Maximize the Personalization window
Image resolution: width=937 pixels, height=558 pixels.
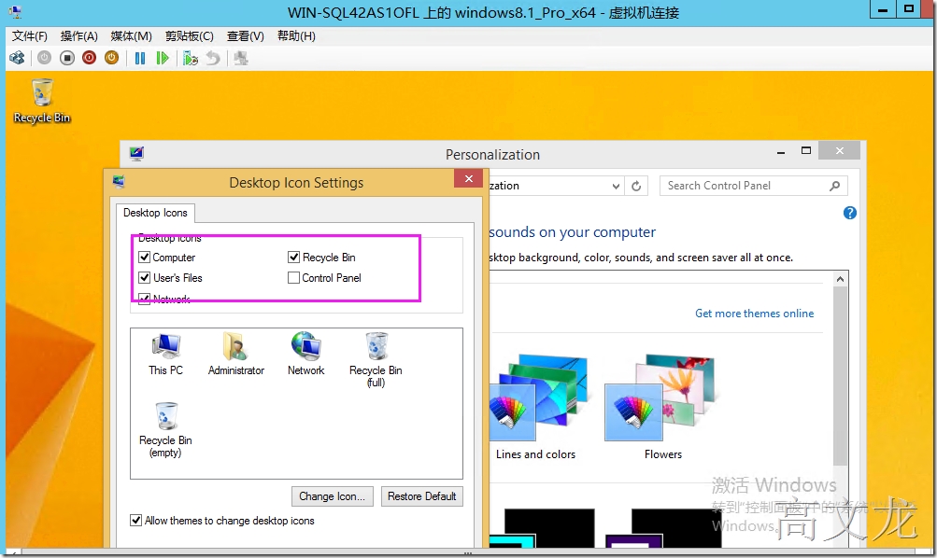coord(806,151)
